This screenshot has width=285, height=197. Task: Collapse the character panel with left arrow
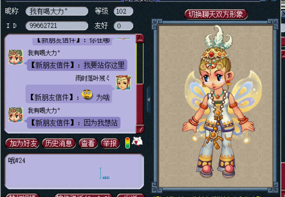pyautogui.click(x=149, y=99)
